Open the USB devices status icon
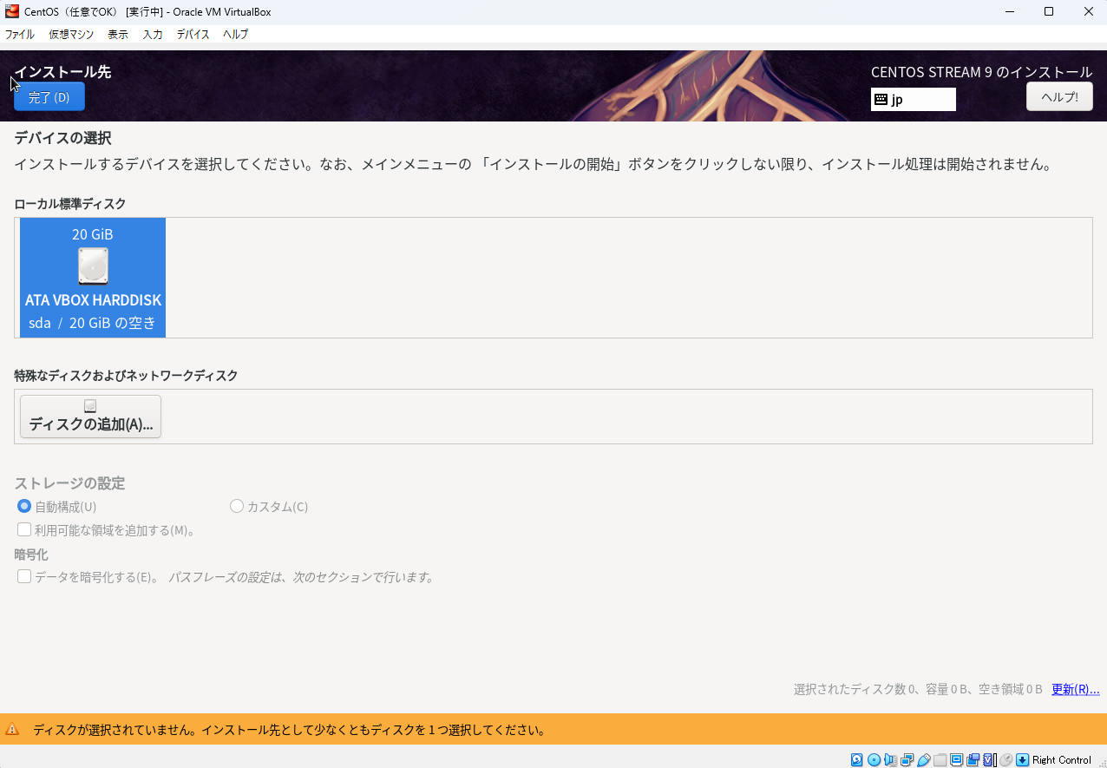The width and height of the screenshot is (1107, 768). pos(923,759)
